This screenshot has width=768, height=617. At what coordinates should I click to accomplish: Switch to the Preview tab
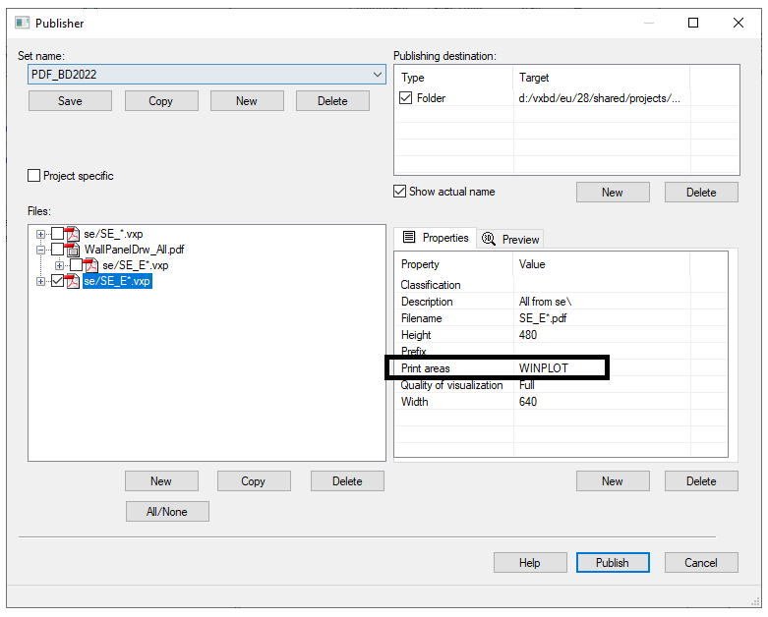coord(510,239)
